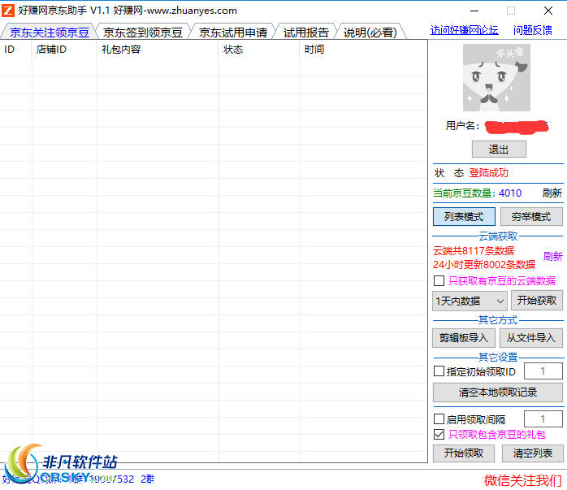Toggle 启用领取间隔 checkbox
Screen dimensions: 567x490
point(439,419)
